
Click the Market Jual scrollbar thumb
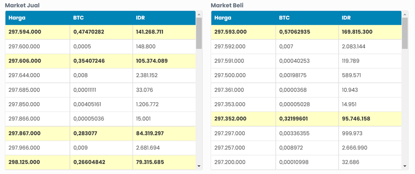tap(199, 33)
